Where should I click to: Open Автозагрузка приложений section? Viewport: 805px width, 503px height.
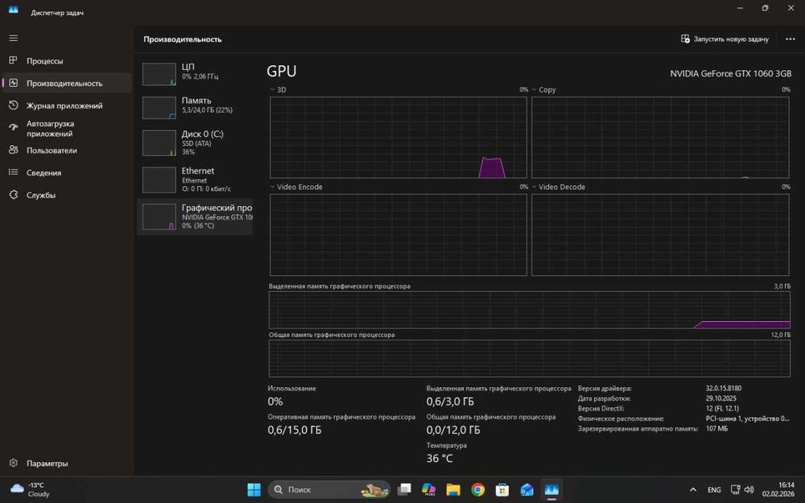pyautogui.click(x=67, y=128)
